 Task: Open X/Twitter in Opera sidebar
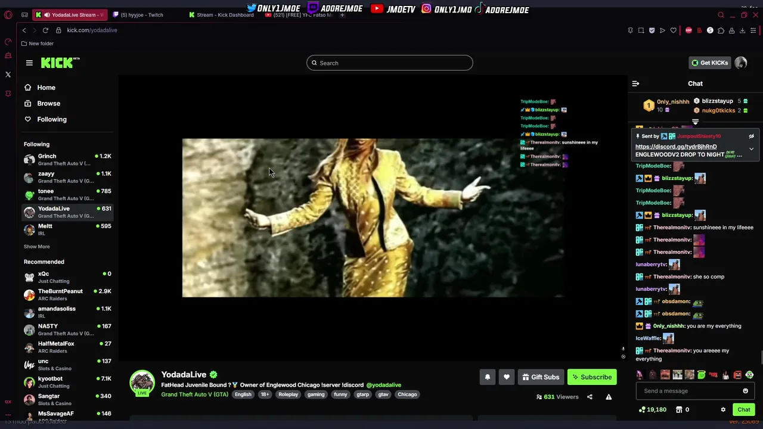pos(8,74)
